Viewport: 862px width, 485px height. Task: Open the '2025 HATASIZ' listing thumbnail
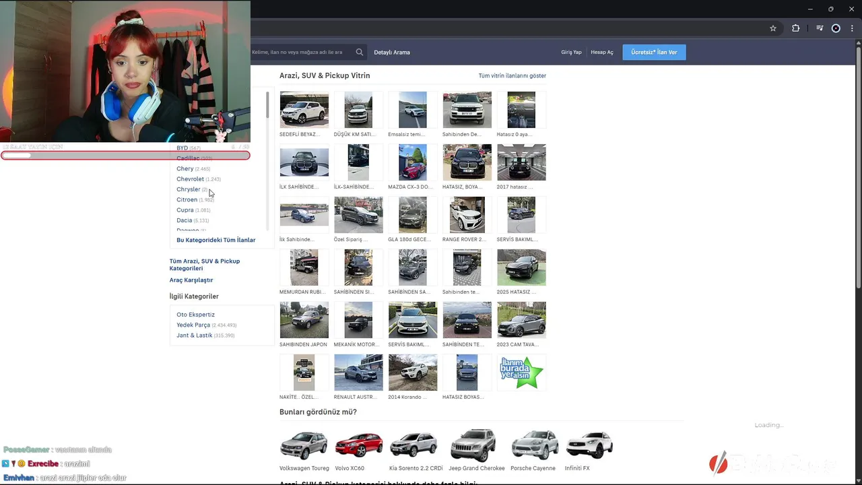click(521, 267)
